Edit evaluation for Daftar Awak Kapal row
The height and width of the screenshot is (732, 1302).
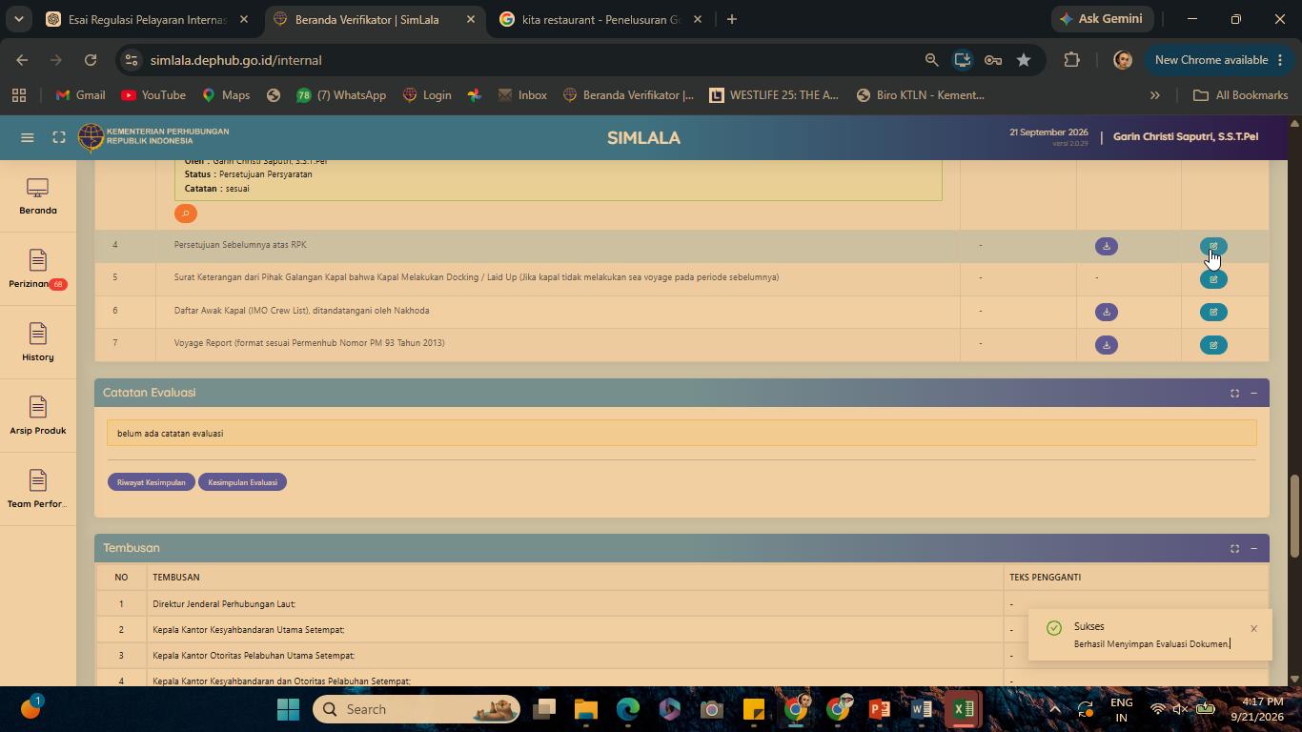(1213, 312)
